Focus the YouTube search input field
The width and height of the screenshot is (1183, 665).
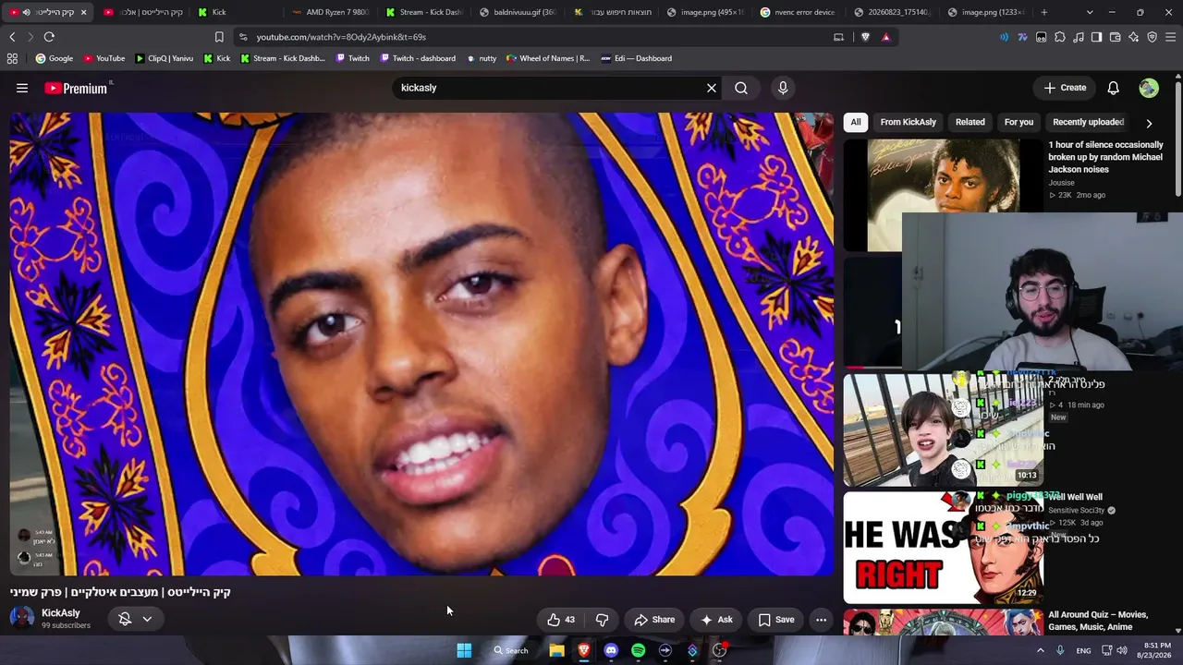pos(550,88)
